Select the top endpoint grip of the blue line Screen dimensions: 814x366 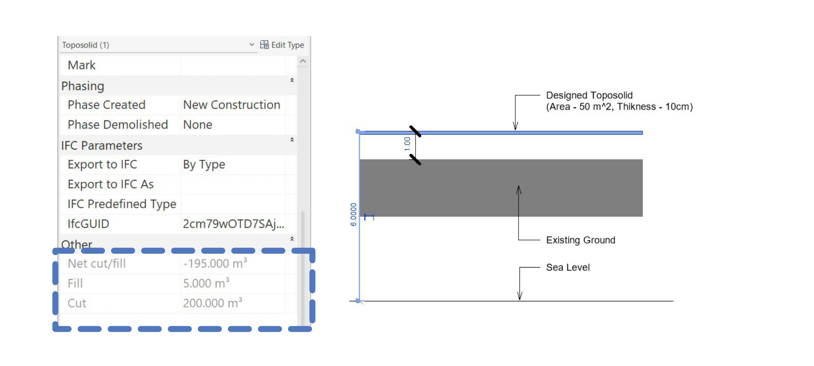(x=358, y=131)
